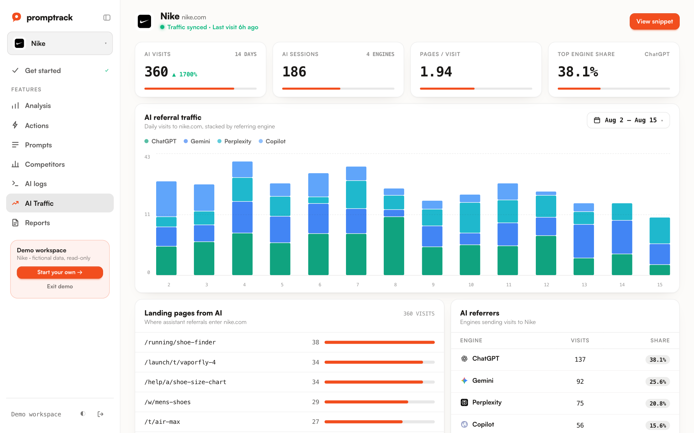Click the Reports document icon
The image size is (694, 433).
15,223
